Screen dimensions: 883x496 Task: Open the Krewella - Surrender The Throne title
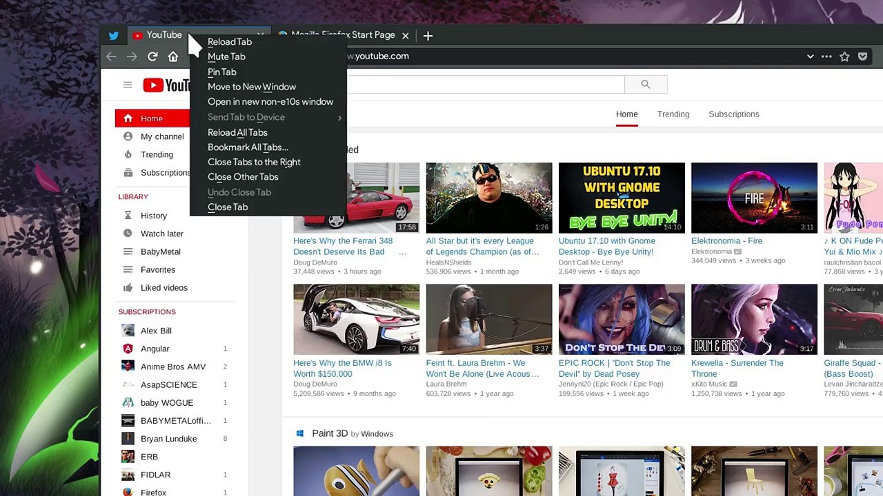[x=737, y=369]
